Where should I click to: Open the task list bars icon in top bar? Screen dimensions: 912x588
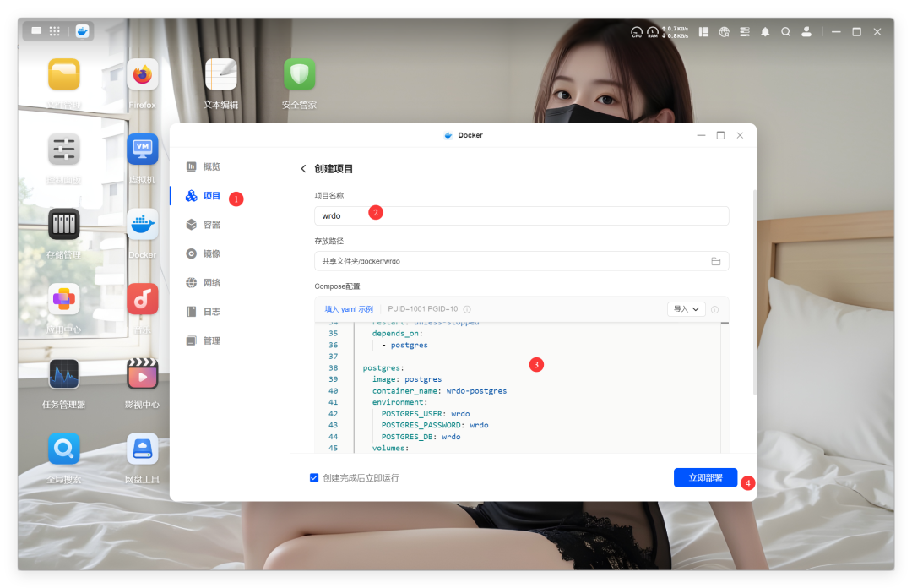coord(745,32)
